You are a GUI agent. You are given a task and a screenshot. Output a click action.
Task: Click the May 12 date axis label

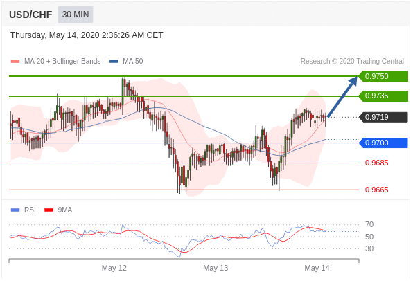click(114, 268)
